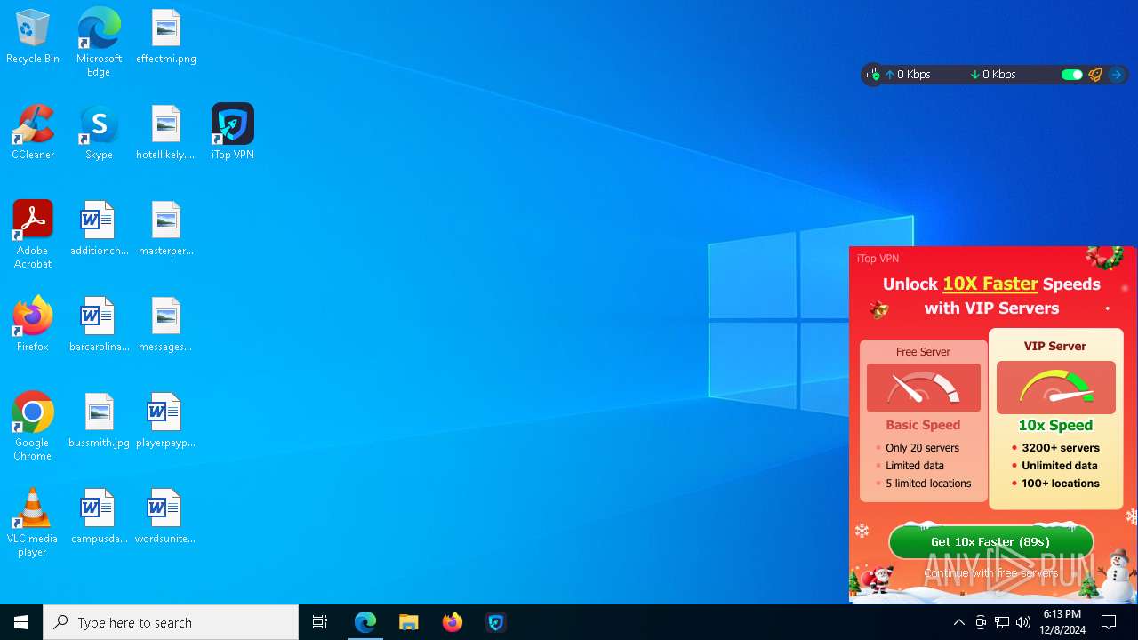Toggle the green VPN connection switch

point(1071,75)
